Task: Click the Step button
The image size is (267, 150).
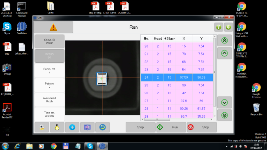Action: pyautogui.click(x=140, y=127)
